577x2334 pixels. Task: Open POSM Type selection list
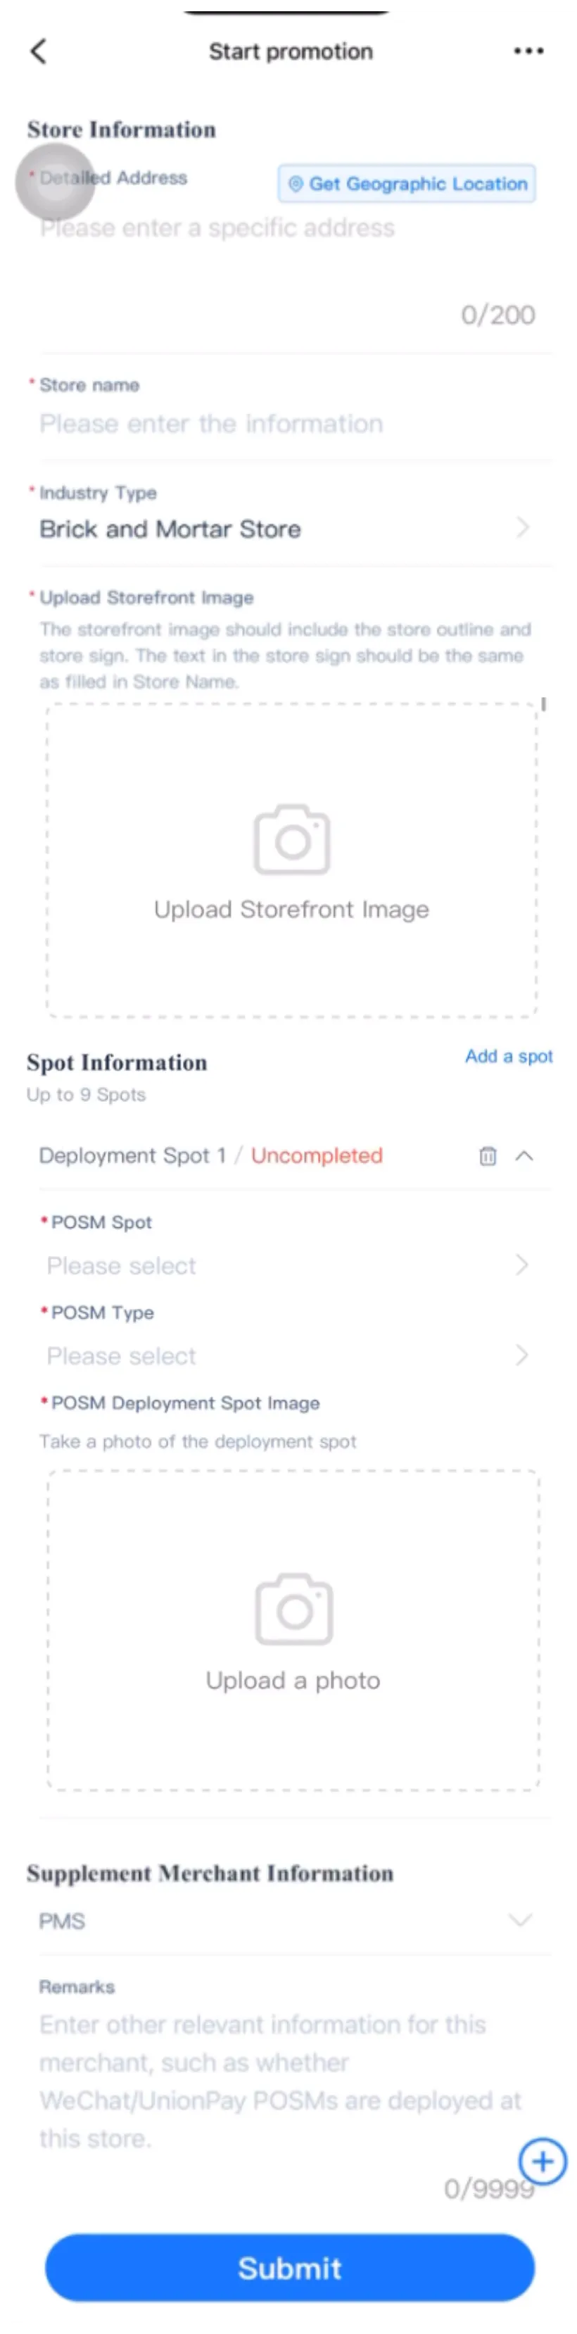tap(288, 1356)
